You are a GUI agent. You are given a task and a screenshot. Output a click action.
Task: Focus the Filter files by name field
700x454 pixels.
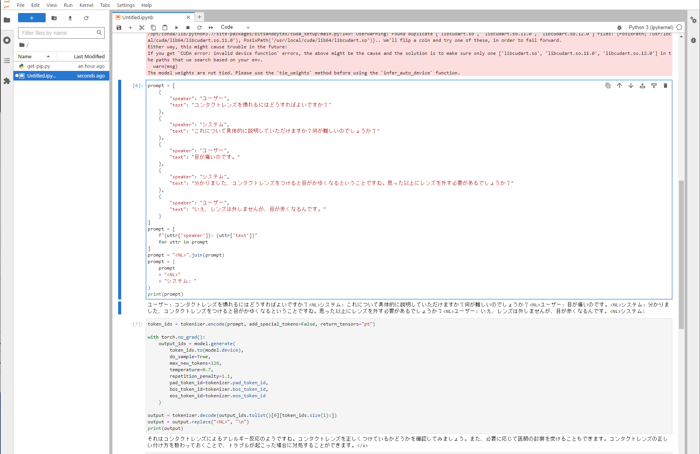(61, 33)
